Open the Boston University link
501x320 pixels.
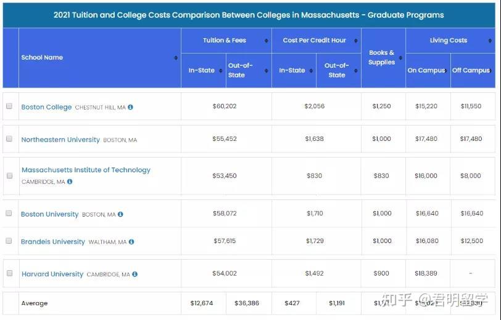[x=49, y=214]
